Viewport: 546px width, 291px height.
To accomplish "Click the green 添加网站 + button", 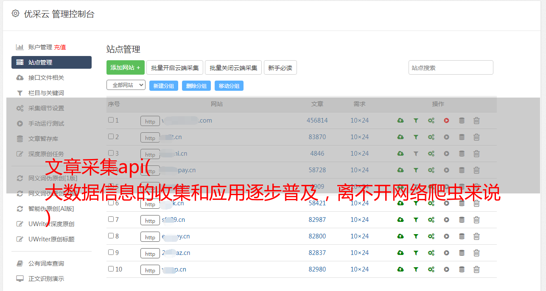I will pyautogui.click(x=126, y=67).
